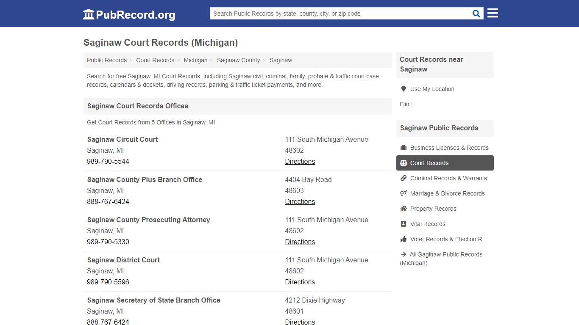Viewport: 579px width, 325px height.
Task: Click the 4404 Bay Road address
Action: [308, 179]
